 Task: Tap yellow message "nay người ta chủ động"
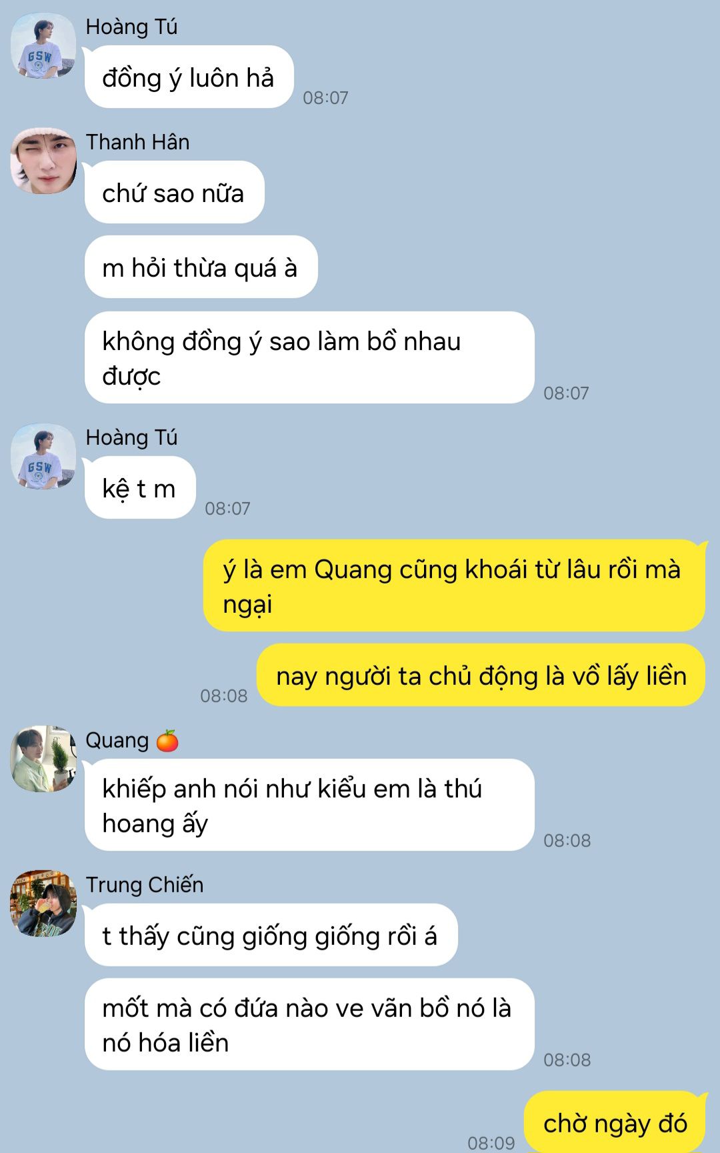click(481, 676)
